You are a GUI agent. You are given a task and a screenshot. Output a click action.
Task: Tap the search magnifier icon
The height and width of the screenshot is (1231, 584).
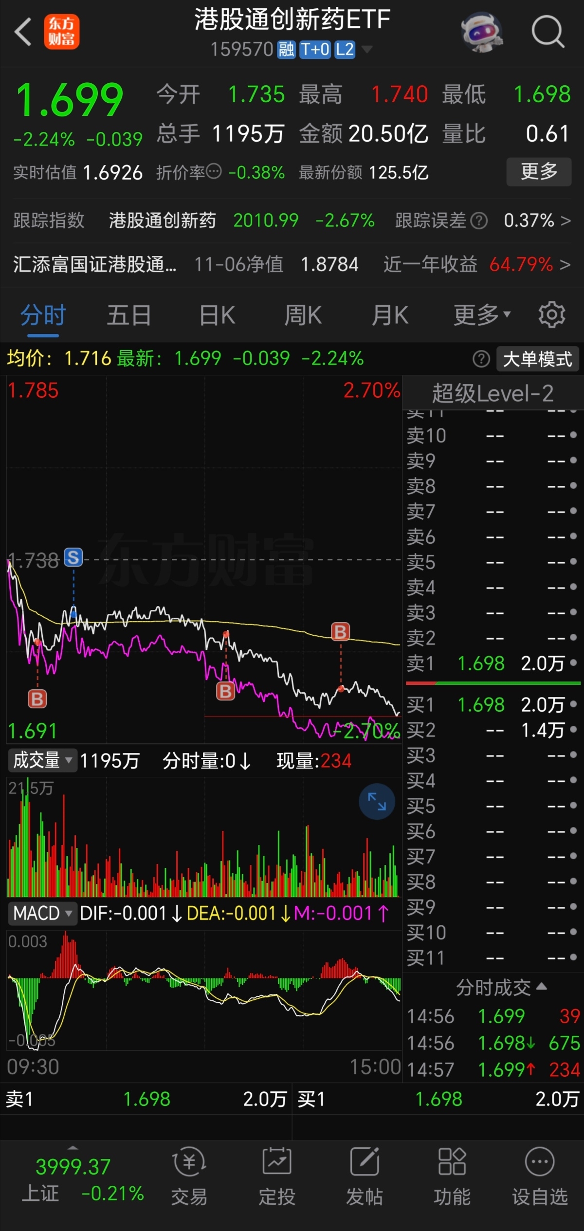coord(548,32)
